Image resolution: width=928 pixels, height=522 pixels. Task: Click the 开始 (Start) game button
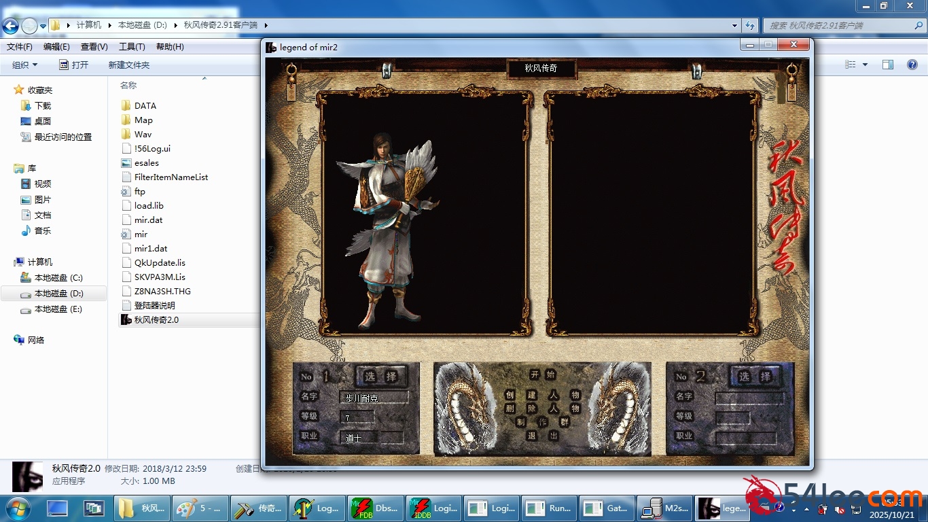coord(543,375)
